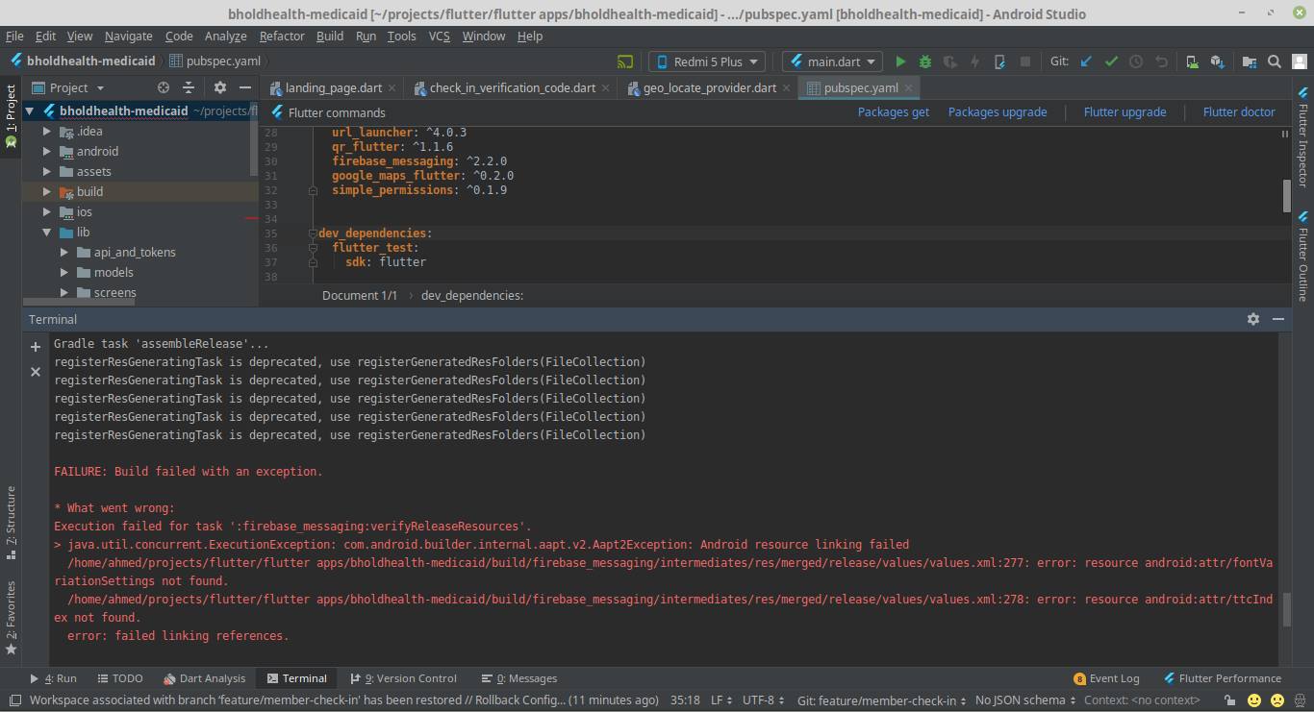Image resolution: width=1314 pixels, height=712 pixels.
Task: Open Git history clock icon
Action: point(1136,61)
